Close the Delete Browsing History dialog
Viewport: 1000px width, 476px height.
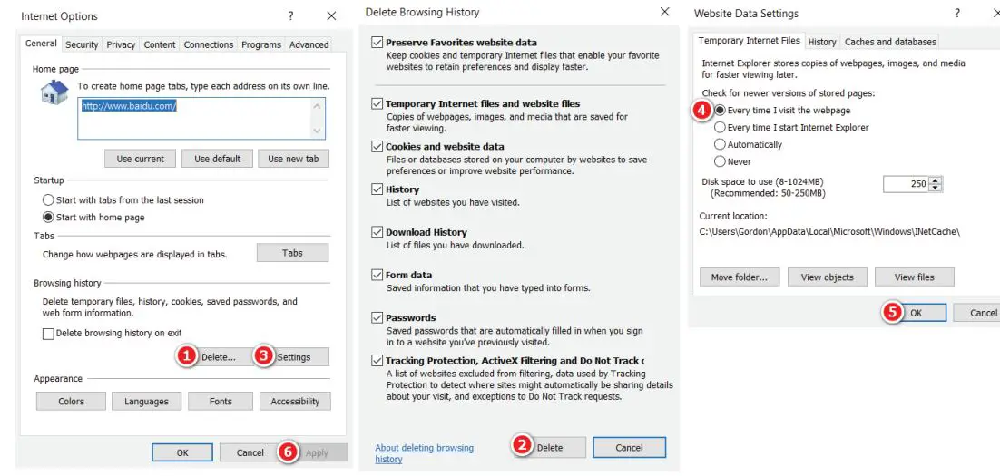coord(665,13)
